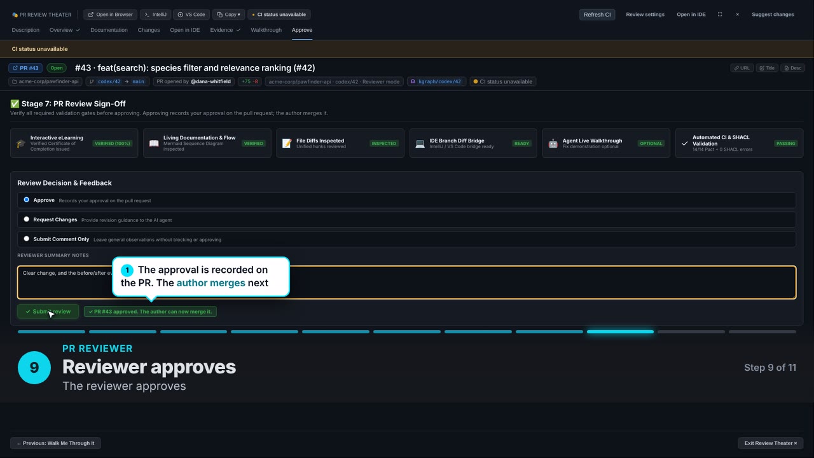Viewport: 814px width, 458px height.
Task: Open the Living Documentation & Flow card
Action: click(x=207, y=143)
